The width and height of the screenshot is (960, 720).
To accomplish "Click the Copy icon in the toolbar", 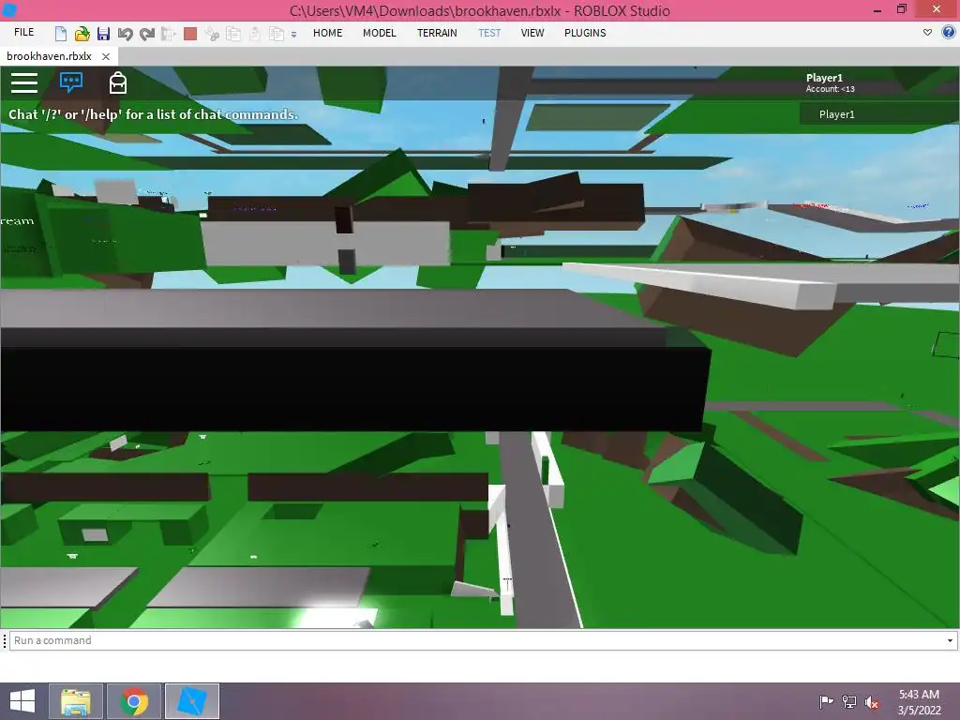I will 233,33.
